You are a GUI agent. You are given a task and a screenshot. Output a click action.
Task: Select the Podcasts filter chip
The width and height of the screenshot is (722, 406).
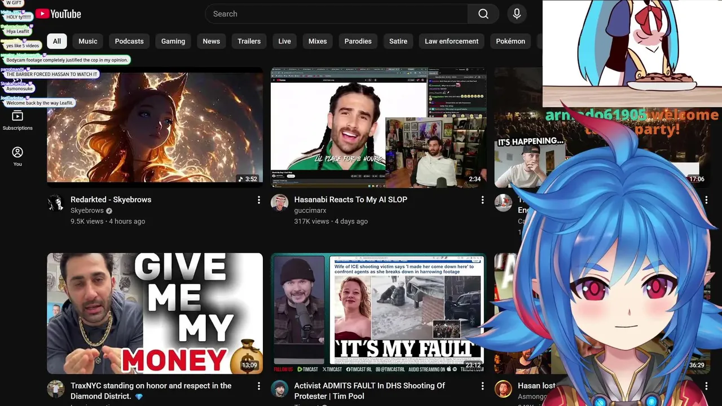click(x=129, y=41)
